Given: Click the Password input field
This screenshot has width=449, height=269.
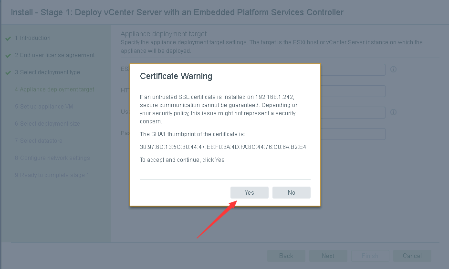Looking at the screenshot, I should point(353,134).
